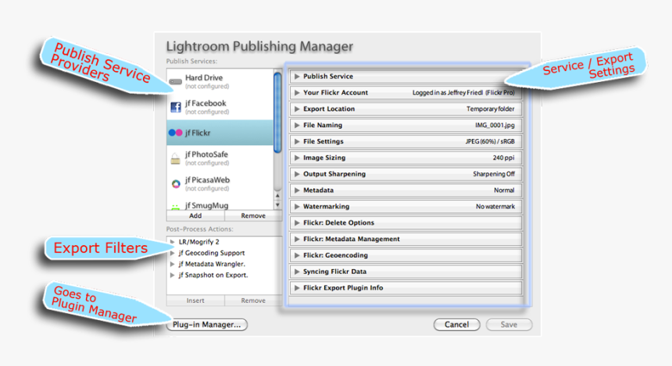The image size is (672, 366).
Task: Click Remove under Post-Process Actions
Action: click(x=253, y=300)
